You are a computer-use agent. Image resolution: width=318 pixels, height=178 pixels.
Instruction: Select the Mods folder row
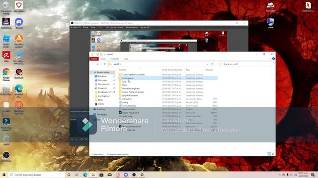pos(168,85)
